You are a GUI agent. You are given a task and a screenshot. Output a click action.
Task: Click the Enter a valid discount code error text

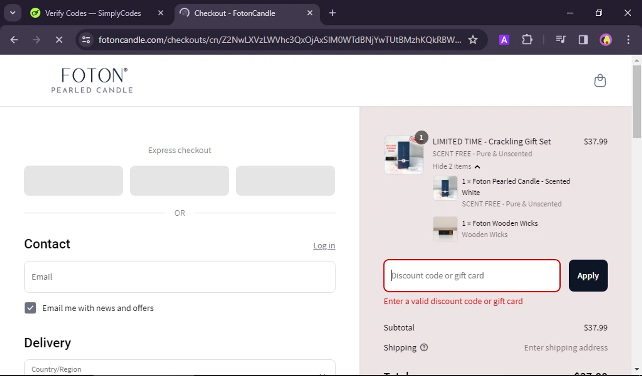(453, 301)
